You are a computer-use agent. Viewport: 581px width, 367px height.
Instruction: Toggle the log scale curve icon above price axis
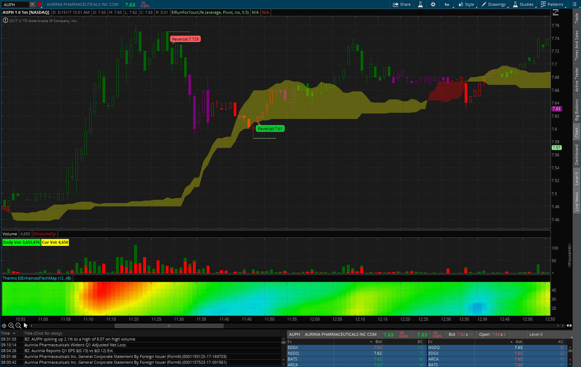(556, 13)
